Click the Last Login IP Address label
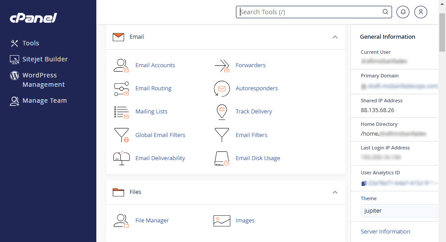Viewport: 446px width, 242px height. pos(385,148)
